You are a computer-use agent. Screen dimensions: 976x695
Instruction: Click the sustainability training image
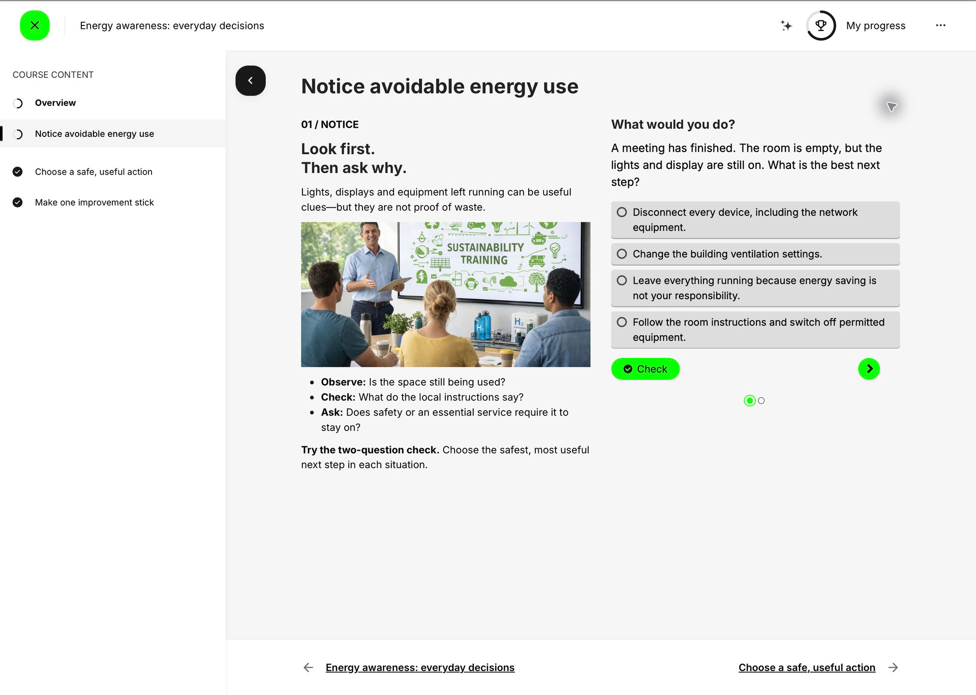(445, 295)
